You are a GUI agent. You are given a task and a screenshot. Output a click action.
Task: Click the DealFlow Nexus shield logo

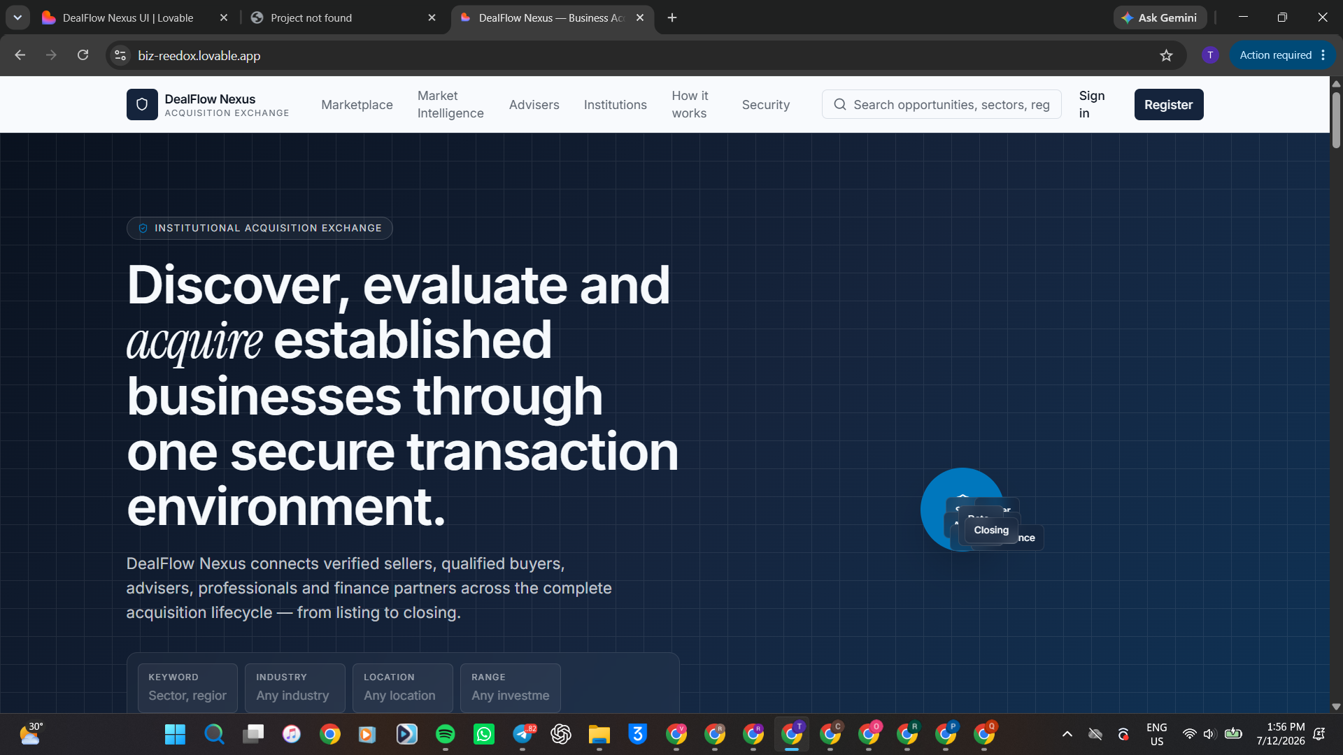coord(142,105)
